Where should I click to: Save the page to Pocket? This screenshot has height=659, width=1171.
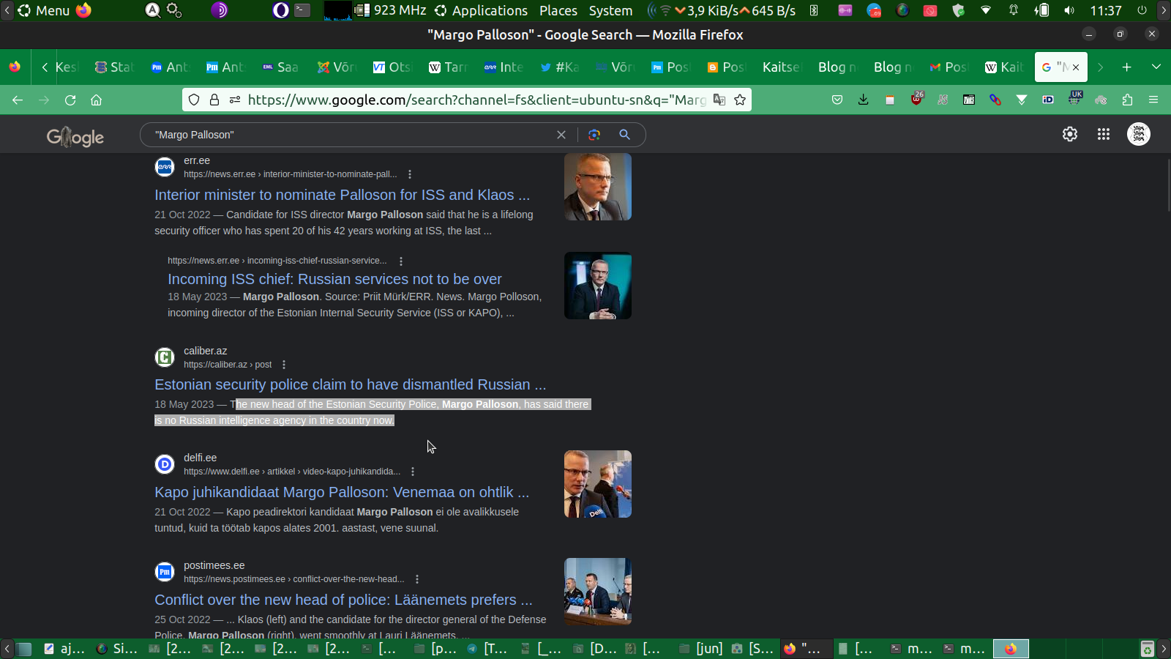click(837, 100)
